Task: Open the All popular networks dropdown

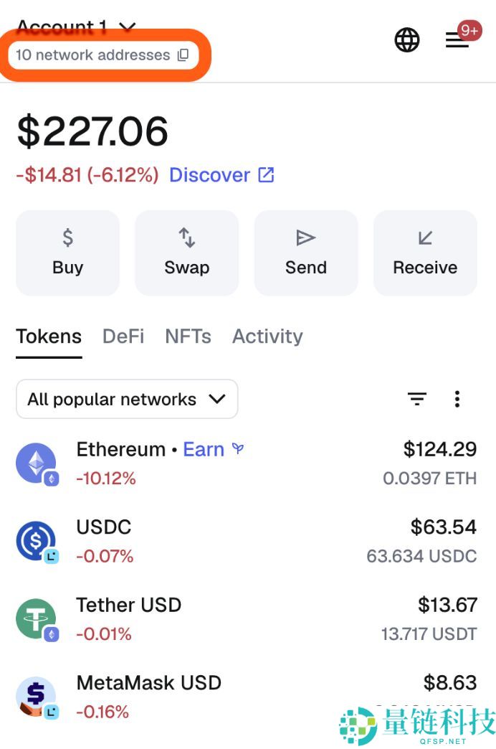Action: [x=126, y=399]
